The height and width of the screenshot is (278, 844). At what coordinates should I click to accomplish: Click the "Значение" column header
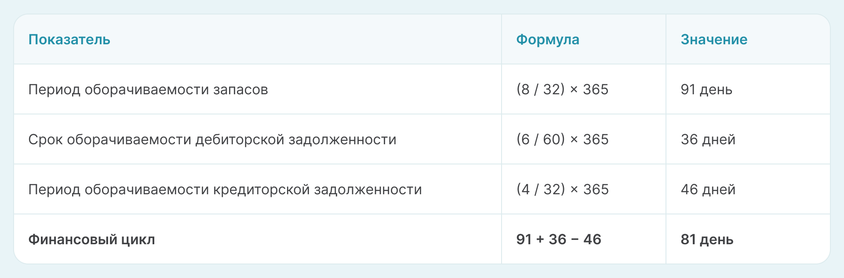tap(714, 39)
